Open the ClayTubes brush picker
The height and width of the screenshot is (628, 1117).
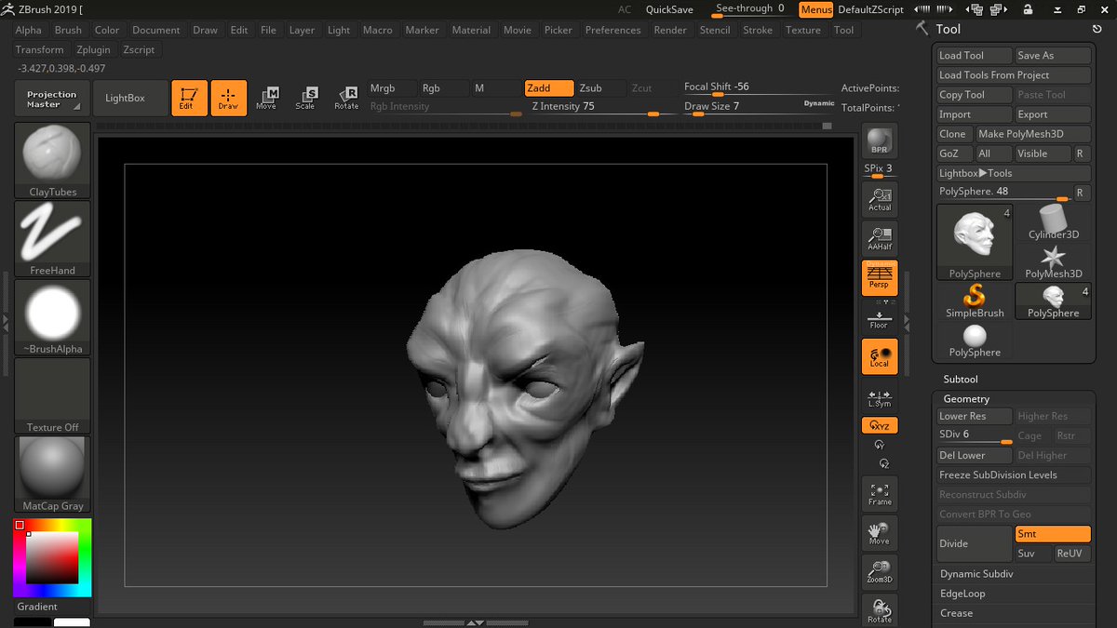coord(52,160)
